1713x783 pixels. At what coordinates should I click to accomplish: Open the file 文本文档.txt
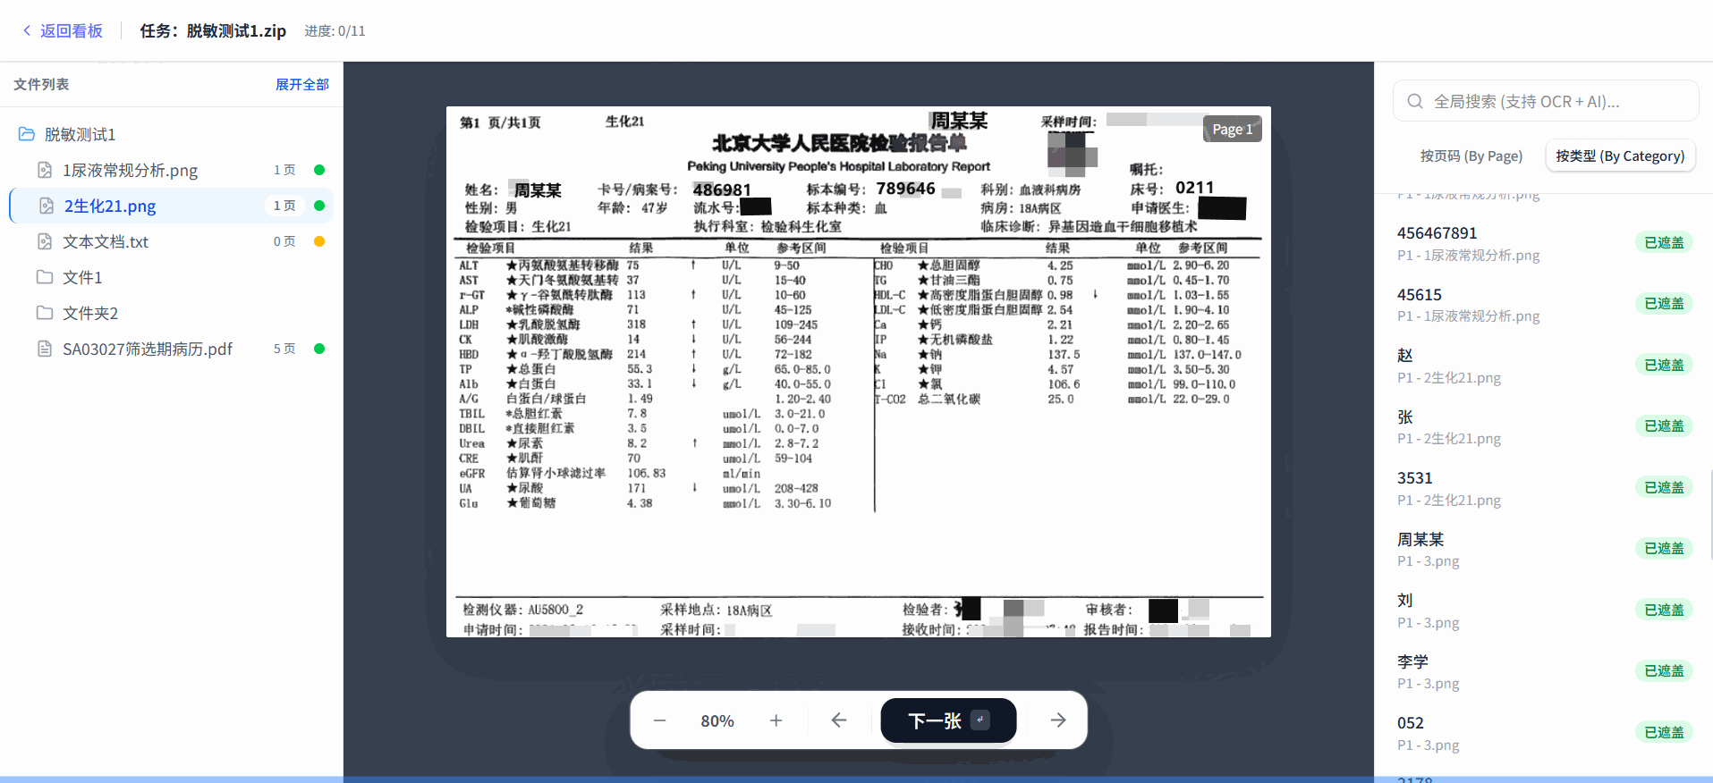106,241
